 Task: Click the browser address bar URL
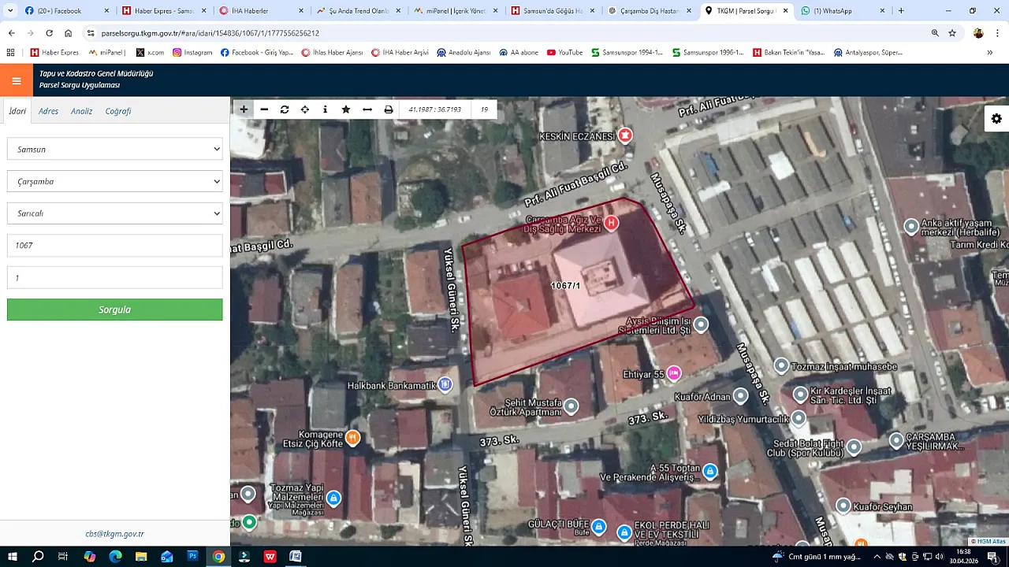pyautogui.click(x=210, y=33)
